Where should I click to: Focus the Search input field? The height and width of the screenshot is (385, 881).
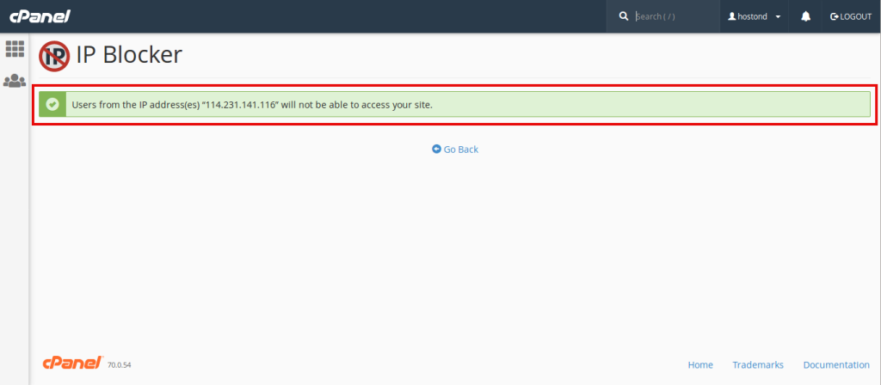coord(675,16)
